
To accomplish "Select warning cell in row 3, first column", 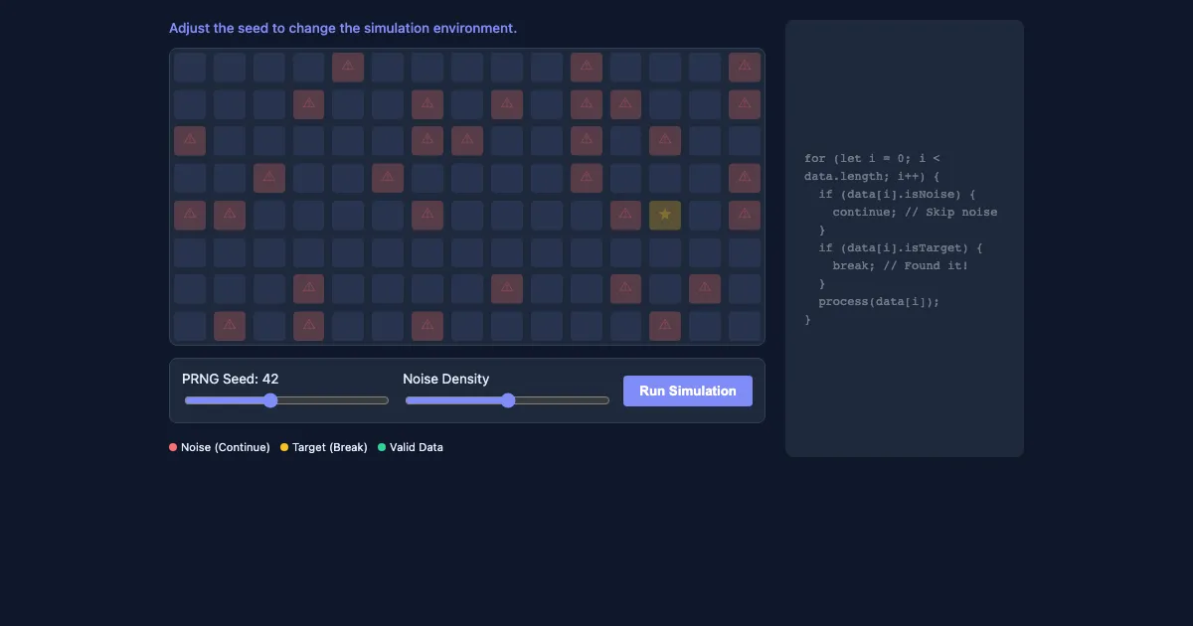I will 189,141.
